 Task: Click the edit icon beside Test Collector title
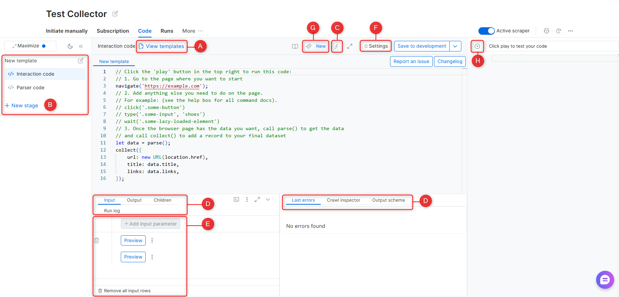(x=115, y=14)
